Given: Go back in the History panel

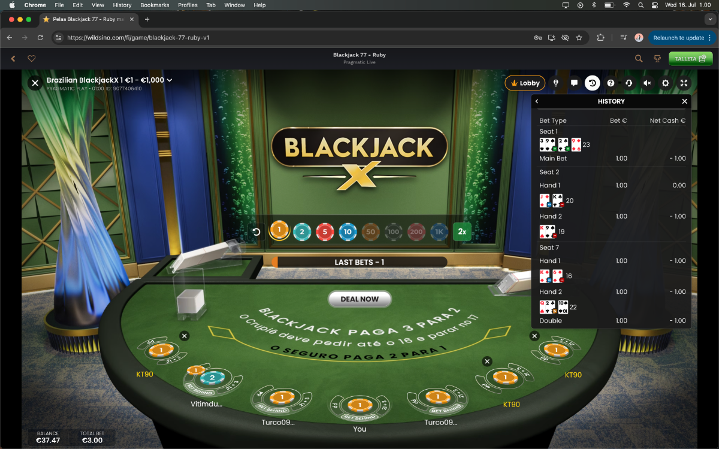Looking at the screenshot, I should point(537,101).
